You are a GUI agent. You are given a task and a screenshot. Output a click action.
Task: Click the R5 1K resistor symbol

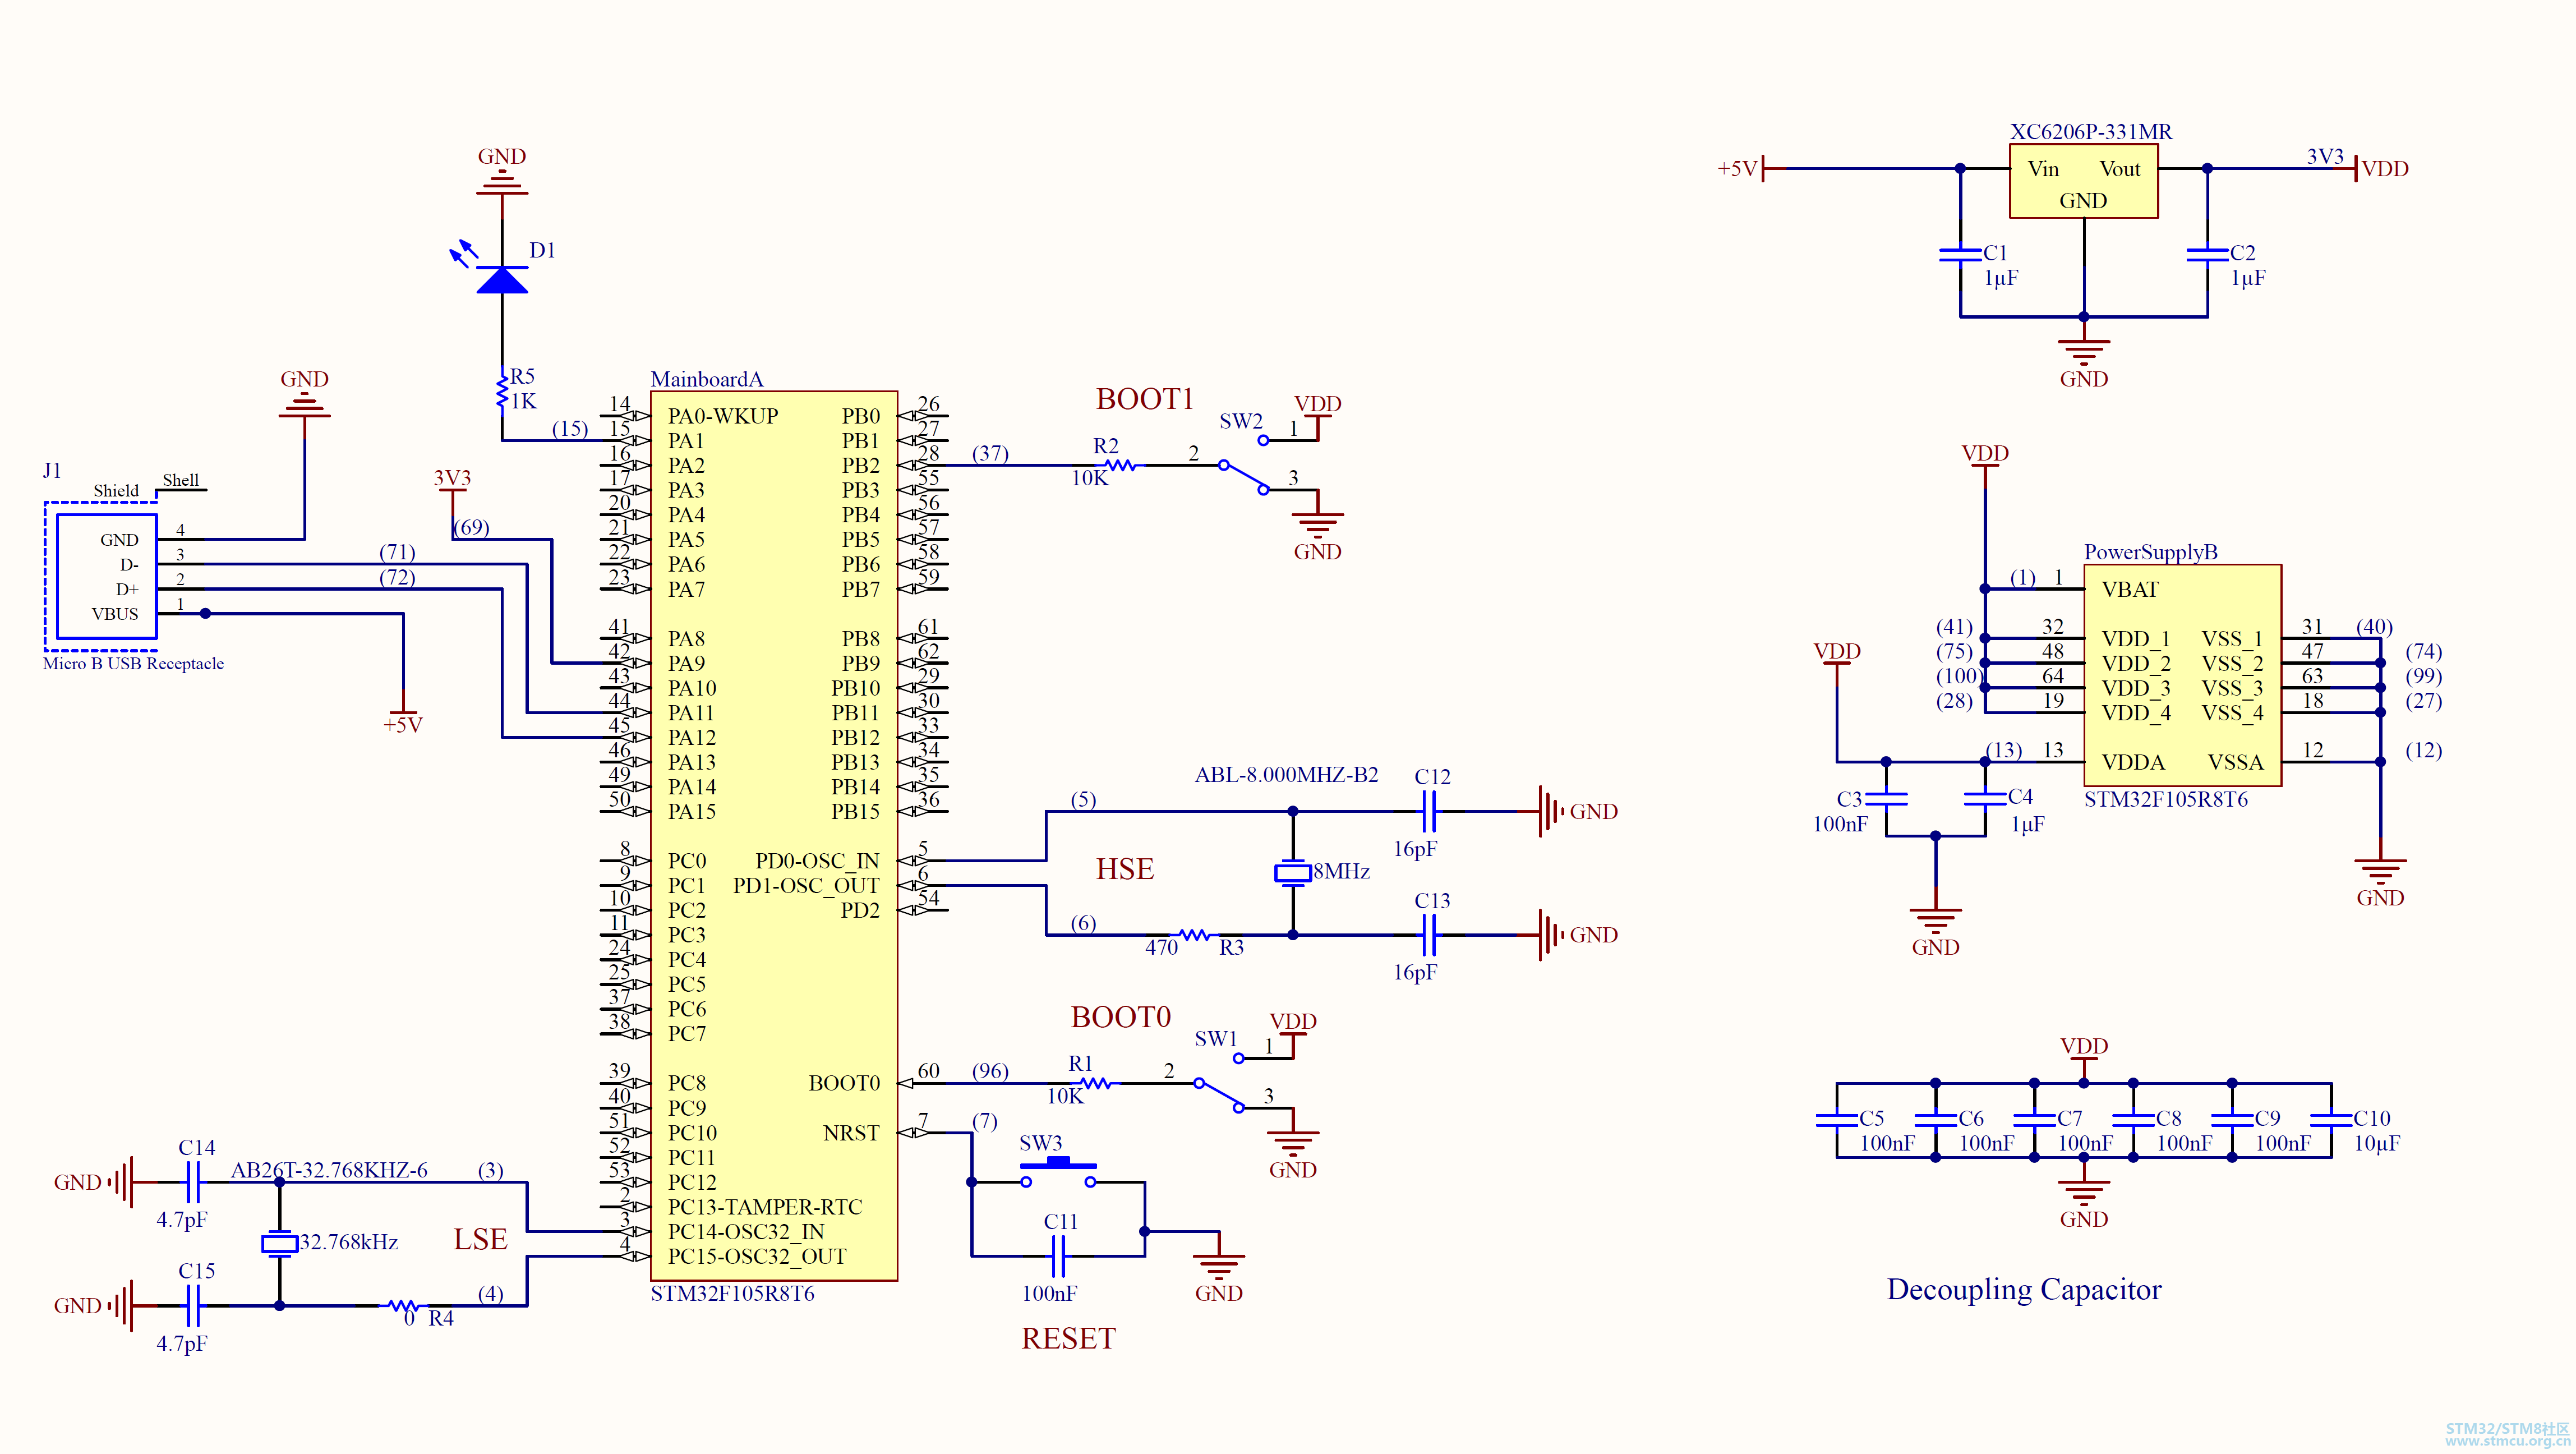point(502,391)
